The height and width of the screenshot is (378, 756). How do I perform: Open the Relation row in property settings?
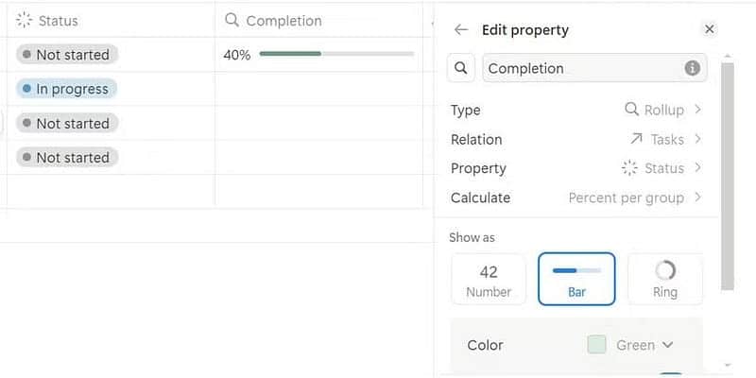point(576,139)
